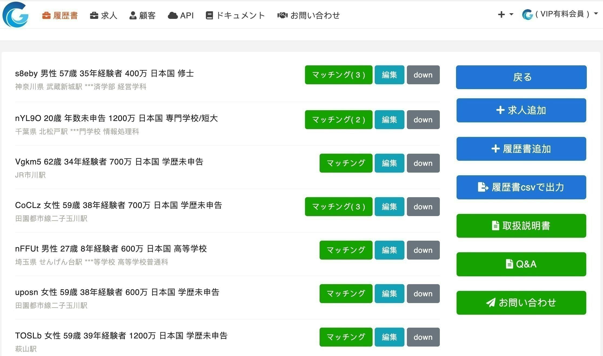This screenshot has width=603, height=356.
Task: Click the handshake icon in navbar
Action: 282,15
